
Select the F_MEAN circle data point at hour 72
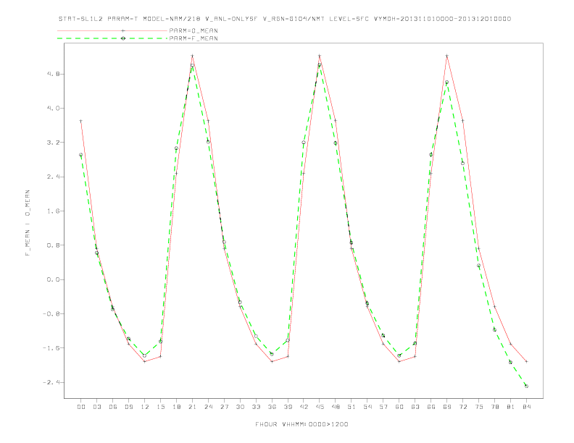(x=462, y=164)
